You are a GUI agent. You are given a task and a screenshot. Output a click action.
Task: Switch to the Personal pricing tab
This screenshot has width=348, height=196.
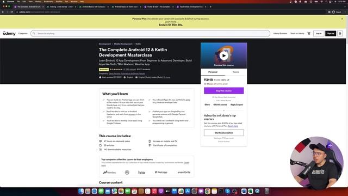point(213,72)
